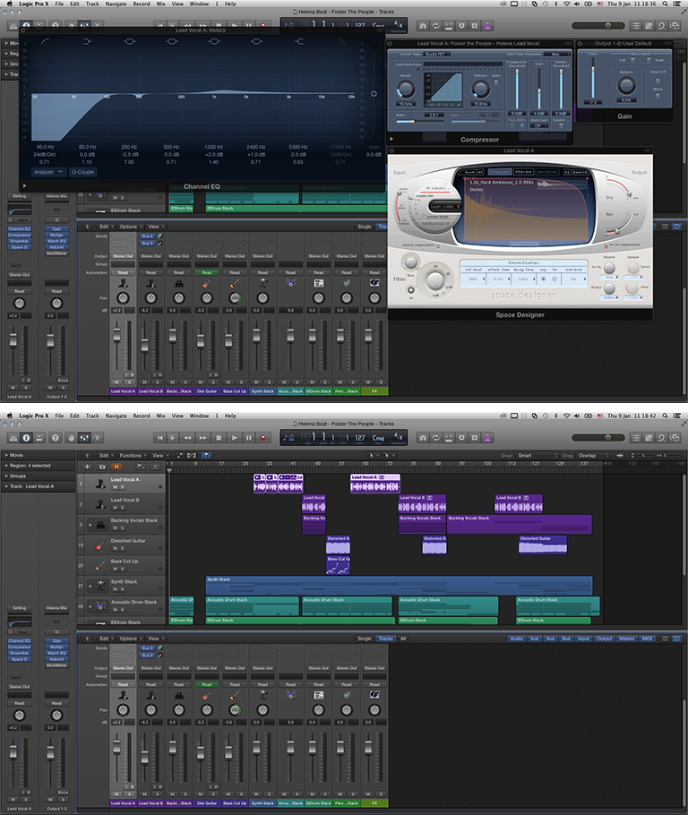Open the Loop Browser icon in lower control bar
Viewport: 688px width, 815px height.
661,438
